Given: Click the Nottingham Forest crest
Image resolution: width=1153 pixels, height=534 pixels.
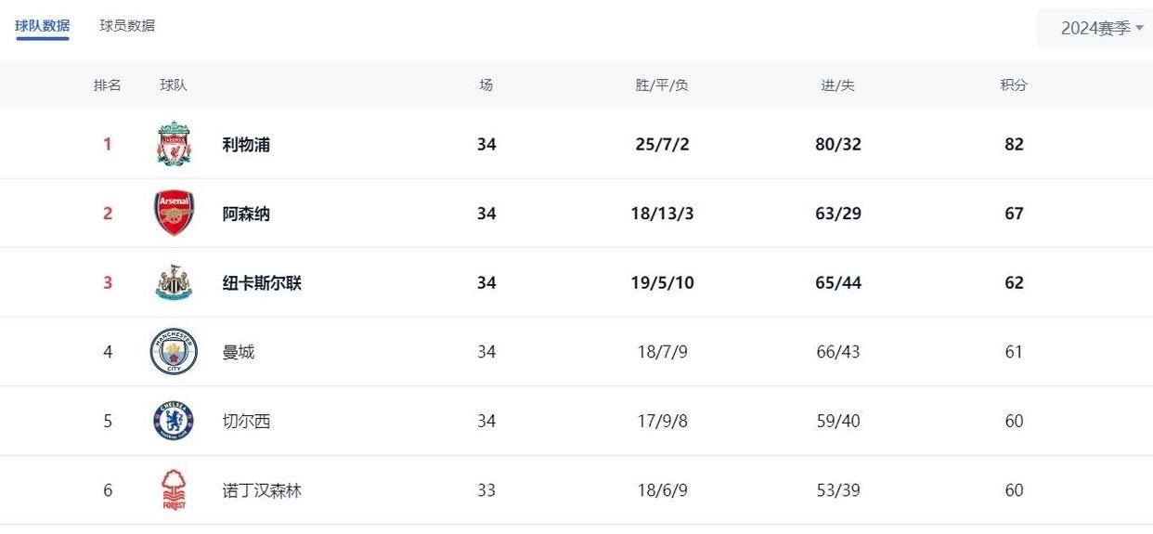Looking at the screenshot, I should (x=174, y=490).
